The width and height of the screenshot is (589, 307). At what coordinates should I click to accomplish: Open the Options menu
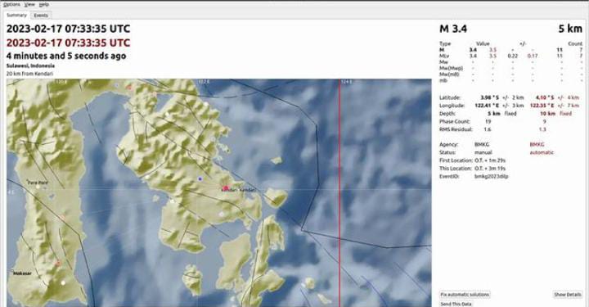coord(11,5)
